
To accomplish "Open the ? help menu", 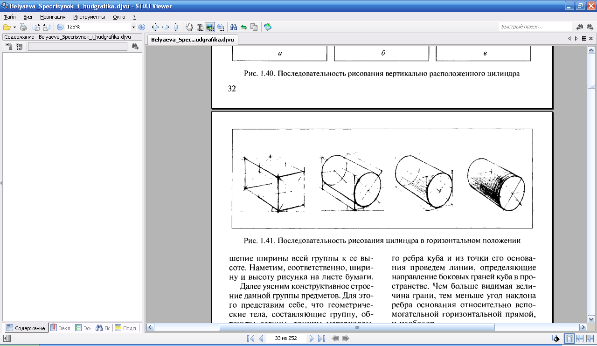I will tap(134, 17).
